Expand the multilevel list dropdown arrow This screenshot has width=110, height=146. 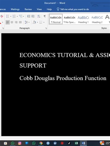point(23,17)
